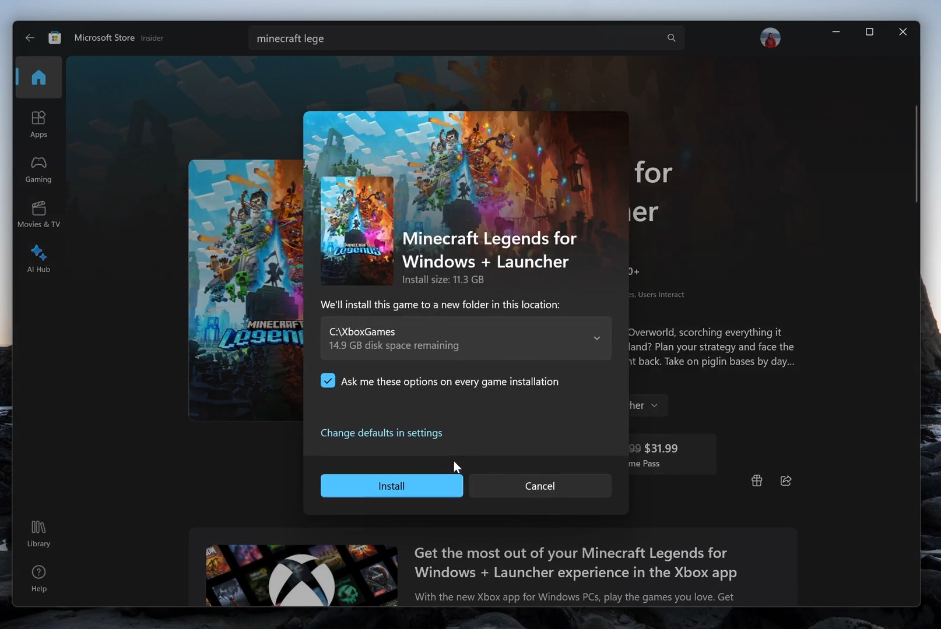Open the AI Hub section
Image resolution: width=941 pixels, height=629 pixels.
(38, 259)
